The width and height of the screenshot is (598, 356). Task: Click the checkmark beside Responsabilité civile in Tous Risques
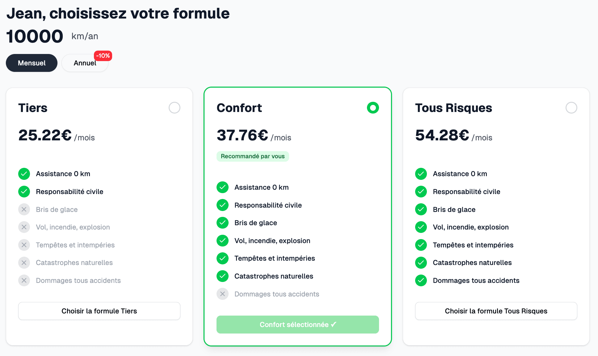[421, 192]
